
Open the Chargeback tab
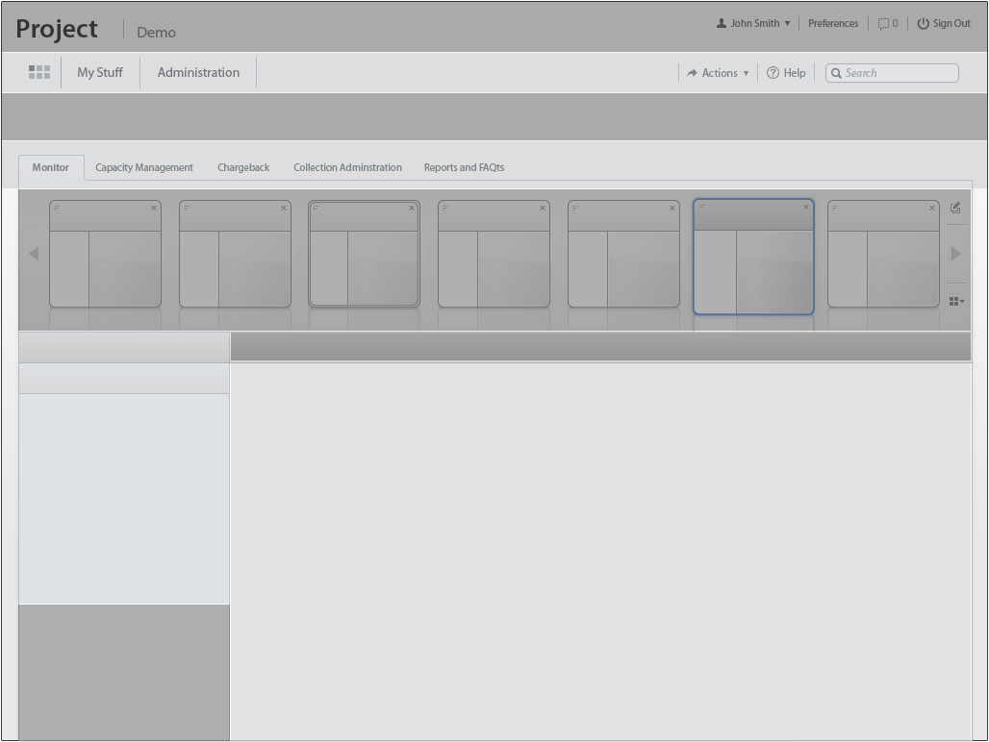(243, 167)
